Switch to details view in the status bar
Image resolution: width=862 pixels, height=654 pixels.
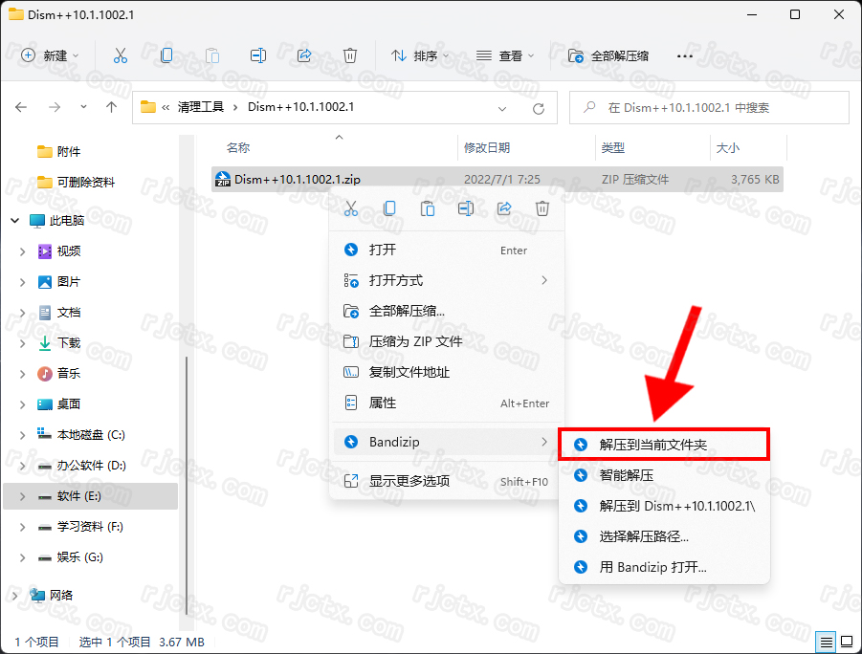point(825,642)
